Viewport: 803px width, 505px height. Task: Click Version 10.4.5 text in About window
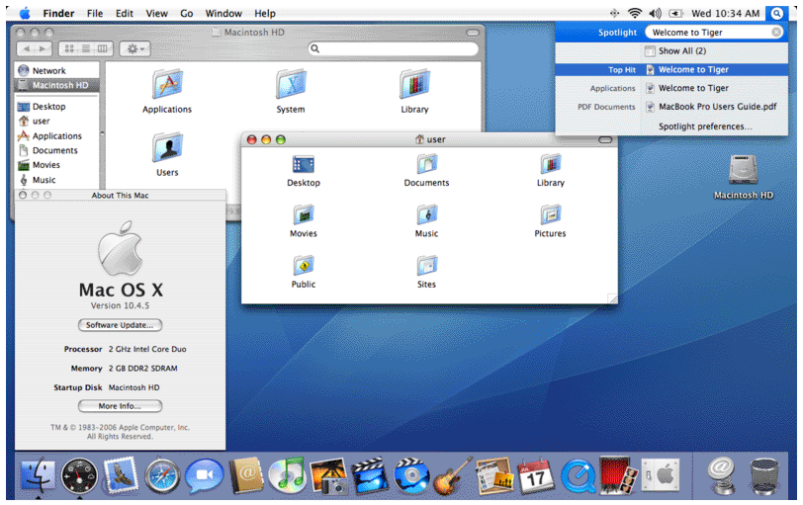coord(120,305)
